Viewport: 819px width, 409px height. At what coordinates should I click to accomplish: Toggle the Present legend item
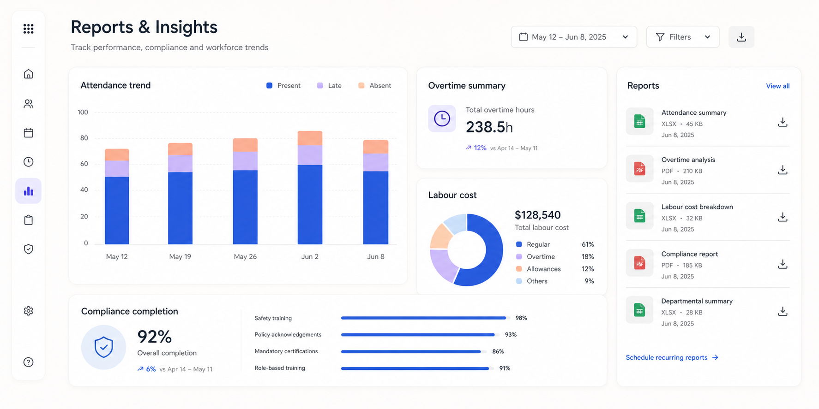click(283, 85)
